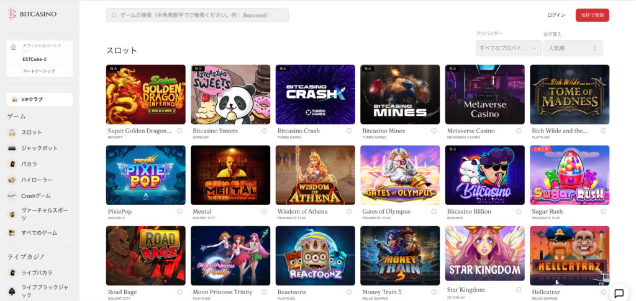Select バカラ in the sidebar
Image resolution: width=636 pixels, height=301 pixels.
[29, 164]
